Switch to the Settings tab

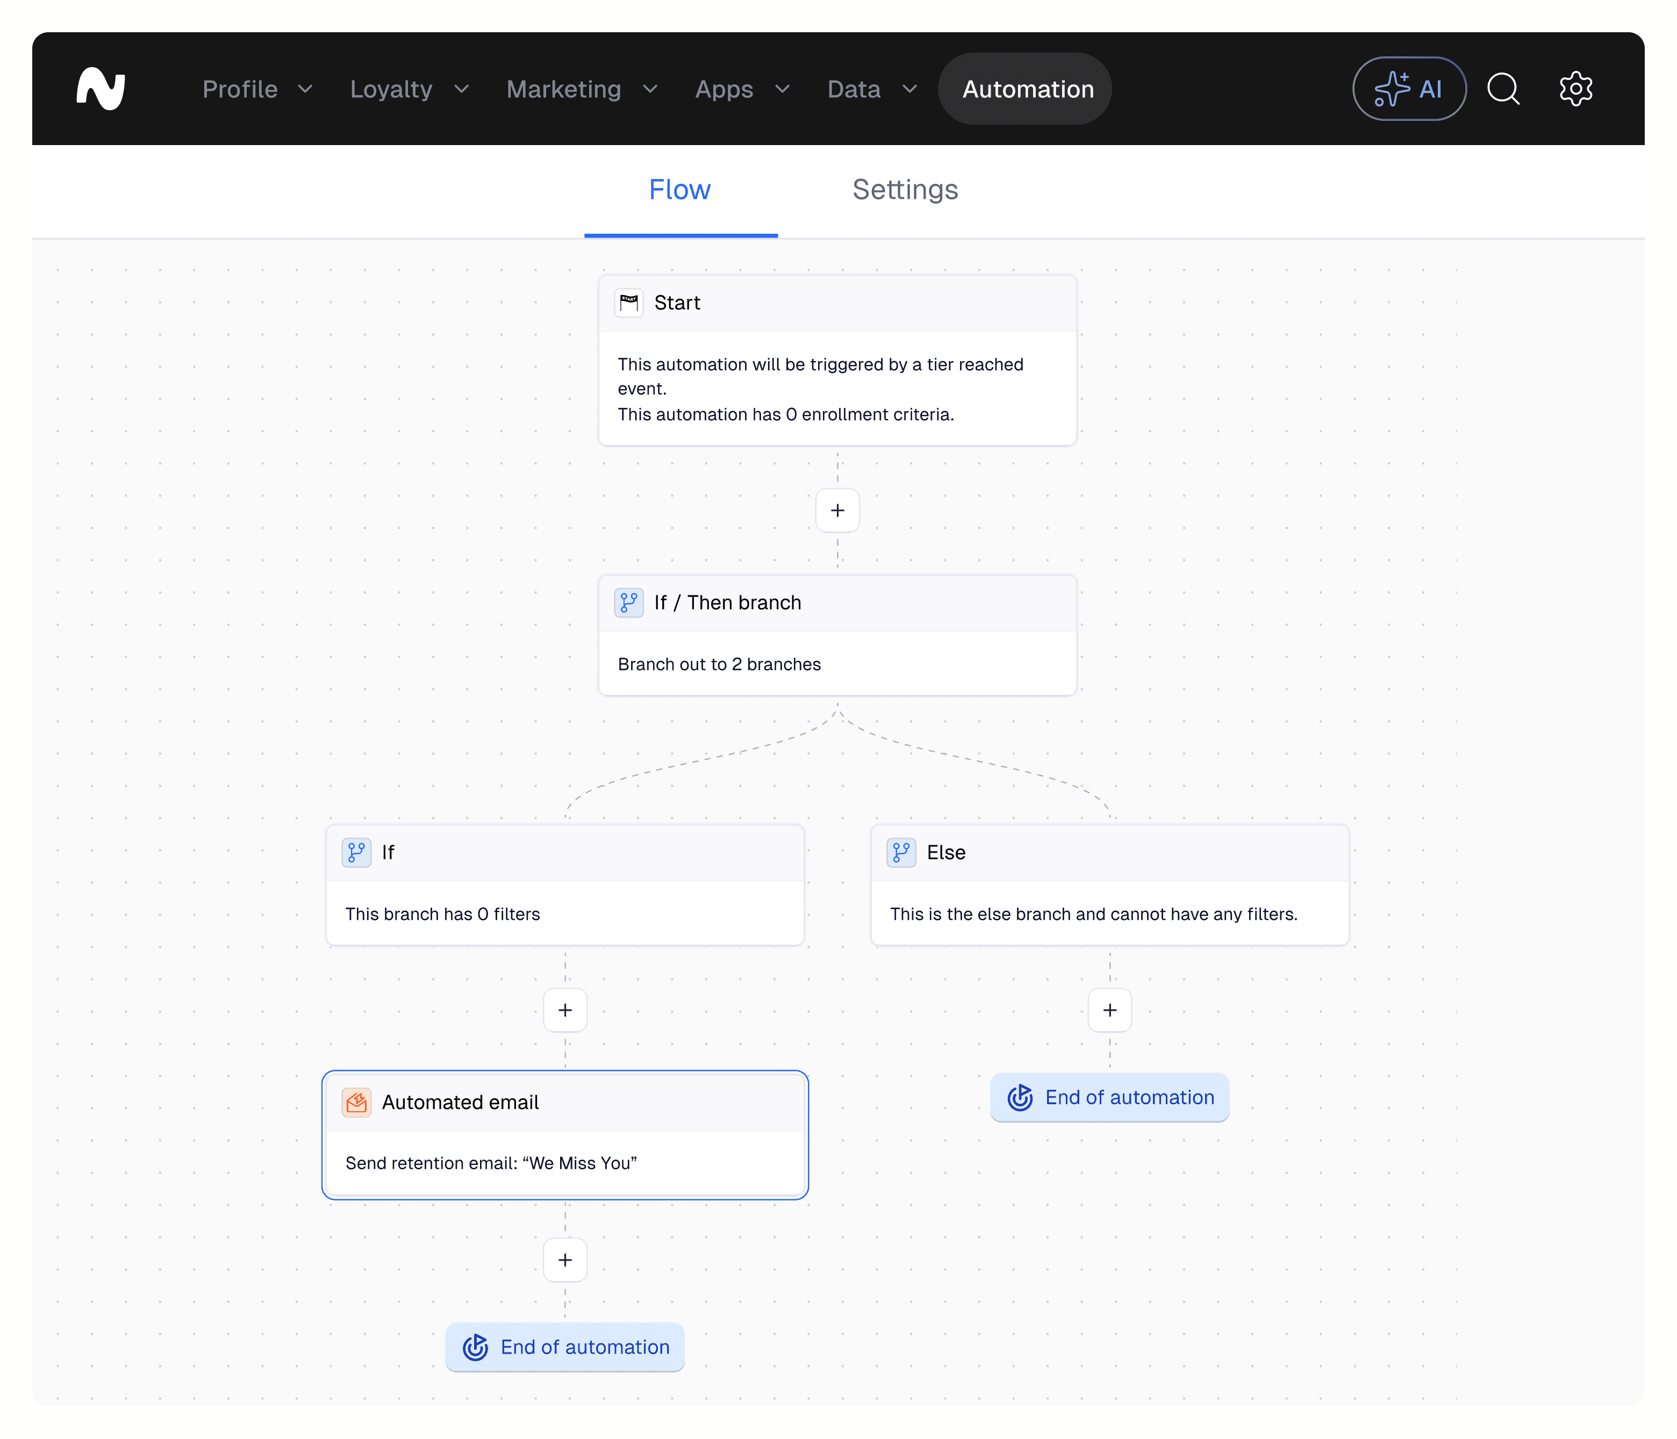(x=905, y=189)
